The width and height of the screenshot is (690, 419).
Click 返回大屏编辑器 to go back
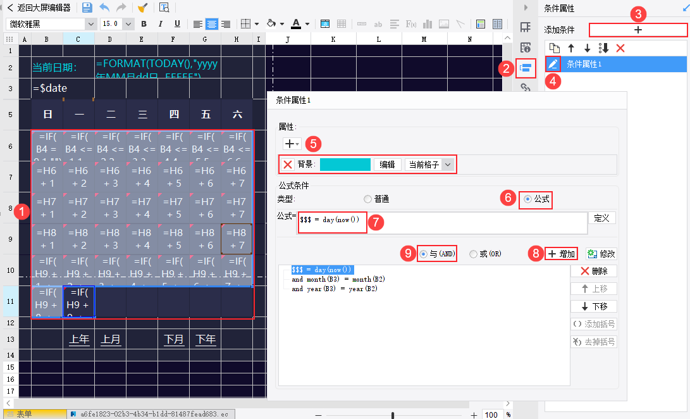tap(38, 8)
